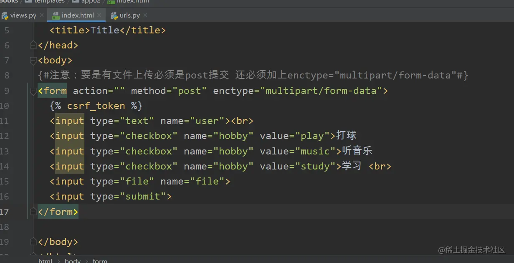This screenshot has width=514, height=263.
Task: Select form in the bottom breadcrumb bar
Action: coord(100,260)
